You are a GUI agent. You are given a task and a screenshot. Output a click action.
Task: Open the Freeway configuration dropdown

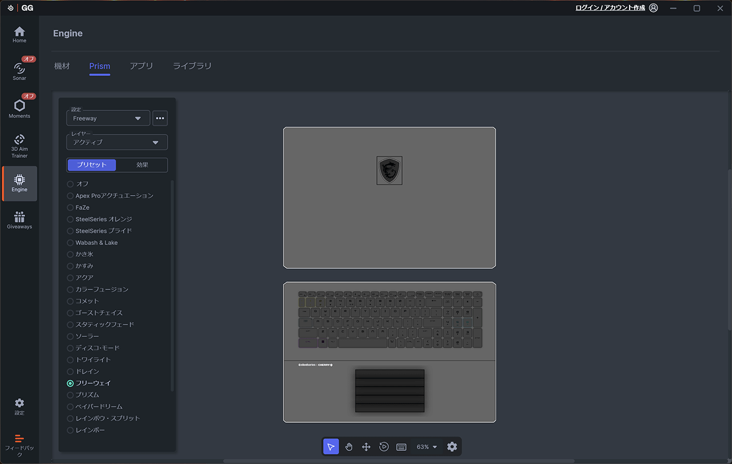tap(108, 118)
